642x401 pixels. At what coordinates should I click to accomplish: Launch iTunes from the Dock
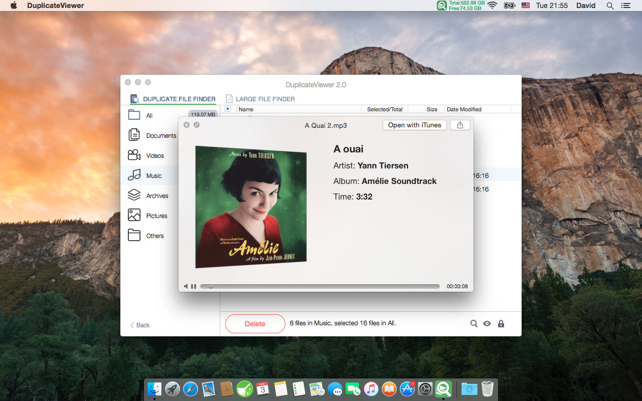[371, 388]
